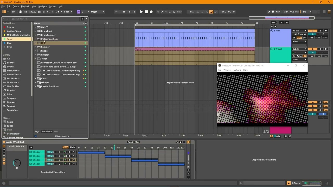Go back in browser history

point(4,19)
